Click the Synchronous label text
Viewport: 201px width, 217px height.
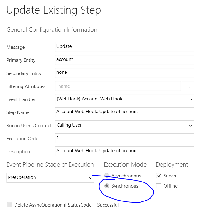tap(125, 186)
